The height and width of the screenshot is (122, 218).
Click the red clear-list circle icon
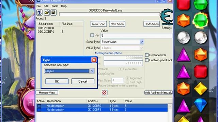105,93
